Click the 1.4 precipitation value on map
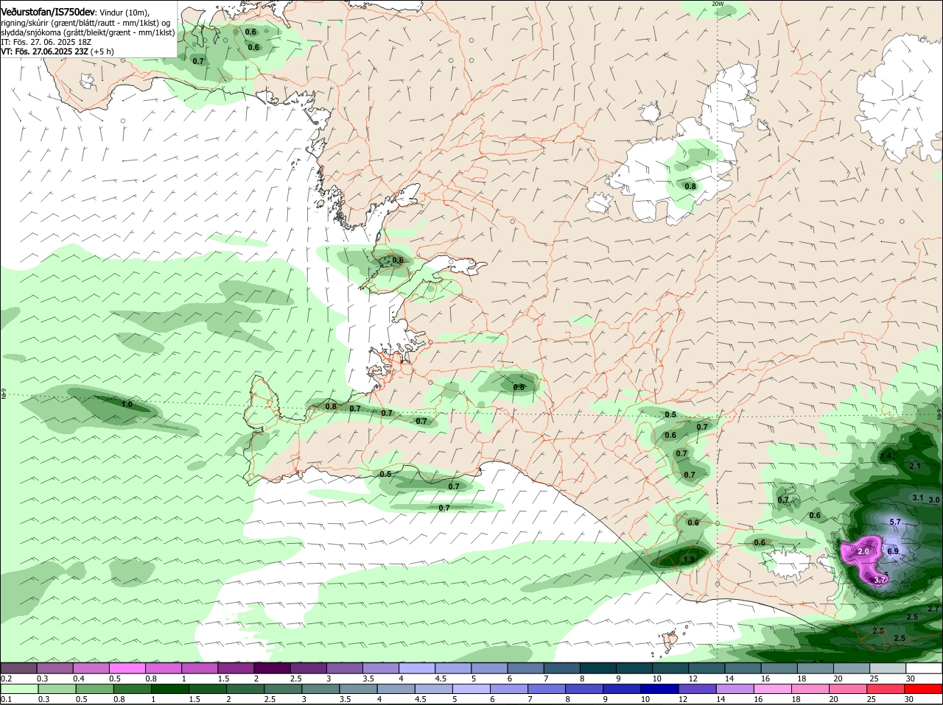The width and height of the screenshot is (943, 705). (886, 456)
